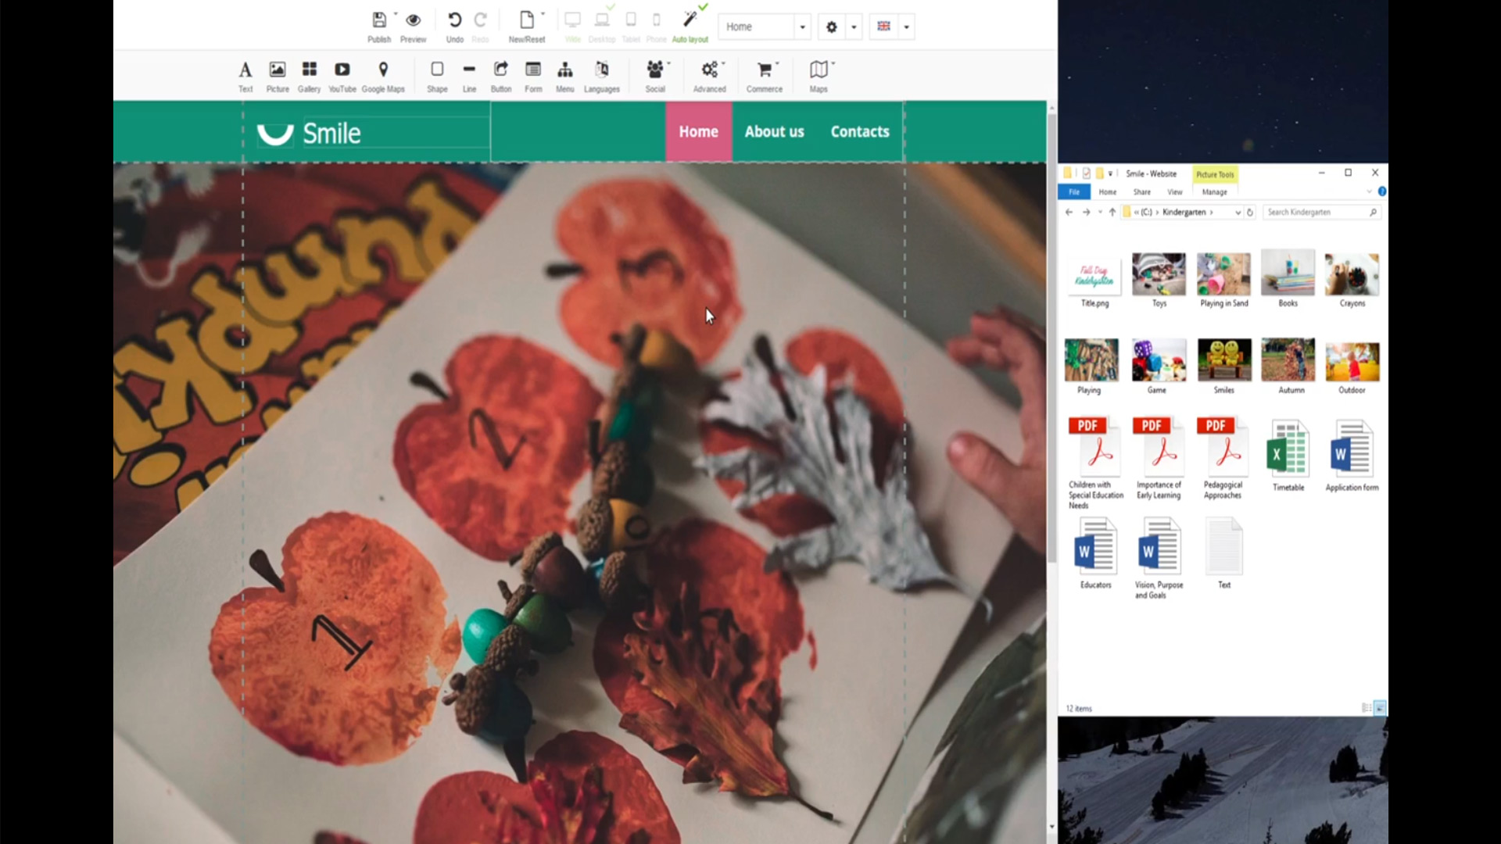The image size is (1501, 844).
Task: Switch to Wide screen layout
Action: (572, 20)
